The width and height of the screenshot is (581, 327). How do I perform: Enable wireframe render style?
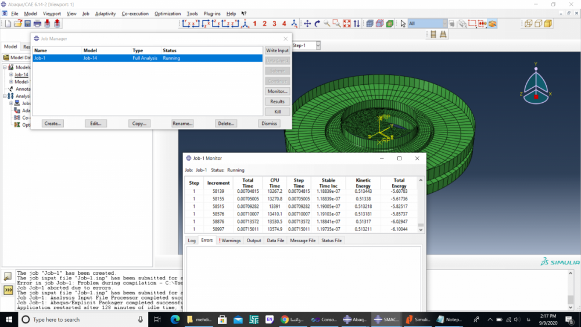coord(528,24)
